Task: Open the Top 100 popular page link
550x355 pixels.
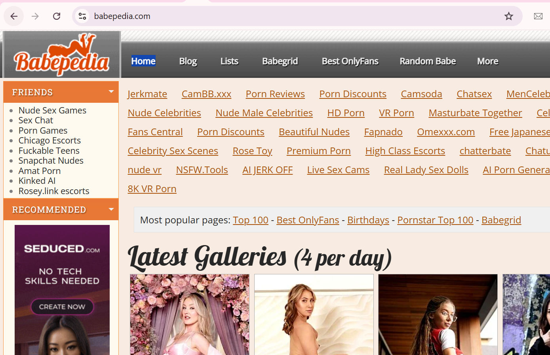Action: [x=251, y=220]
